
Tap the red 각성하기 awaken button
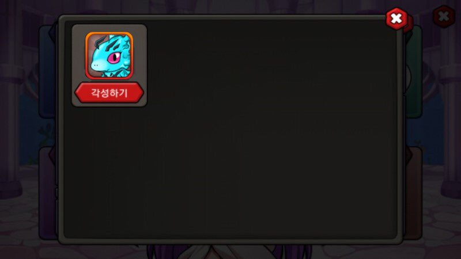point(109,93)
